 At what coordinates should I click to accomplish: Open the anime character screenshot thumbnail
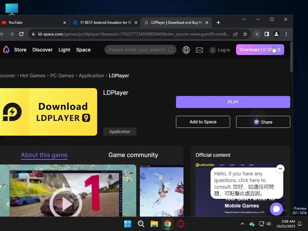pyautogui.click(x=162, y=190)
